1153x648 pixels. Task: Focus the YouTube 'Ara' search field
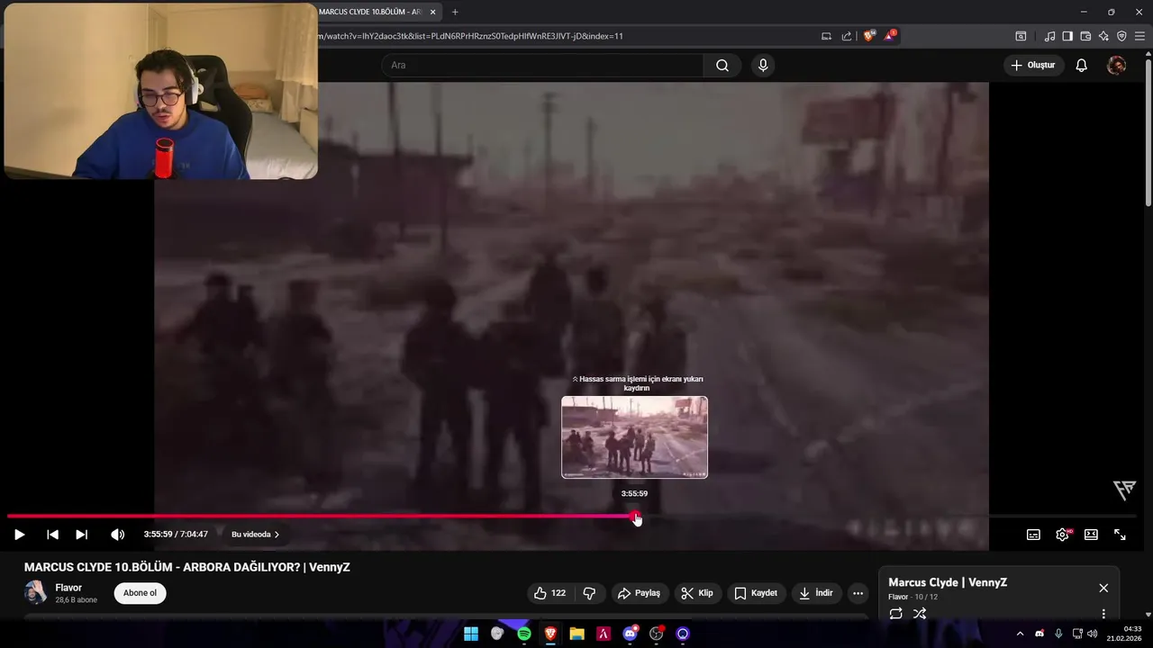(x=542, y=65)
